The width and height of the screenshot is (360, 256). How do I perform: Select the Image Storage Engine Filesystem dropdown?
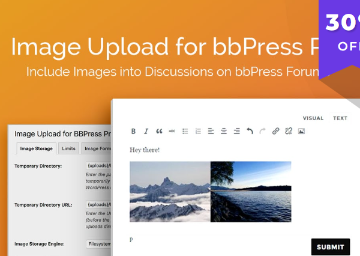pos(99,244)
